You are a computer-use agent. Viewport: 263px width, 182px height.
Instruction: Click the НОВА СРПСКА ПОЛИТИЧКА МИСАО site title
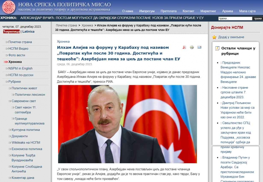click(x=65, y=5)
